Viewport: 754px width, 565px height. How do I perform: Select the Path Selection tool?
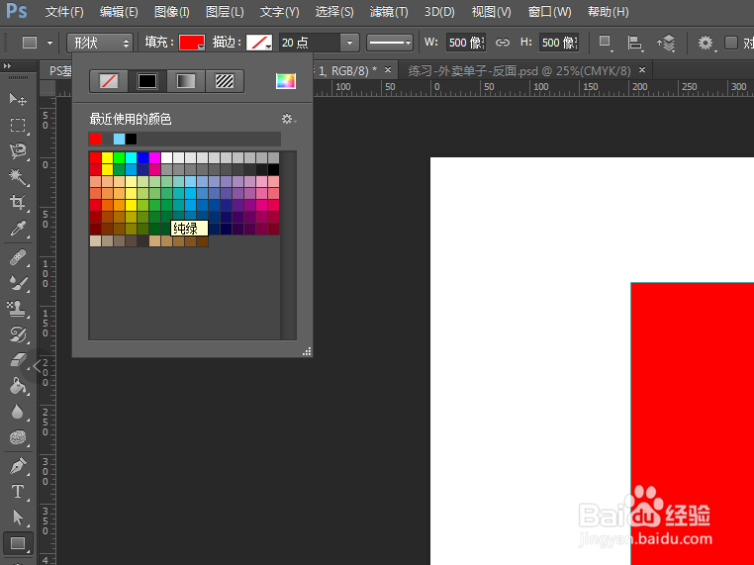(x=18, y=518)
